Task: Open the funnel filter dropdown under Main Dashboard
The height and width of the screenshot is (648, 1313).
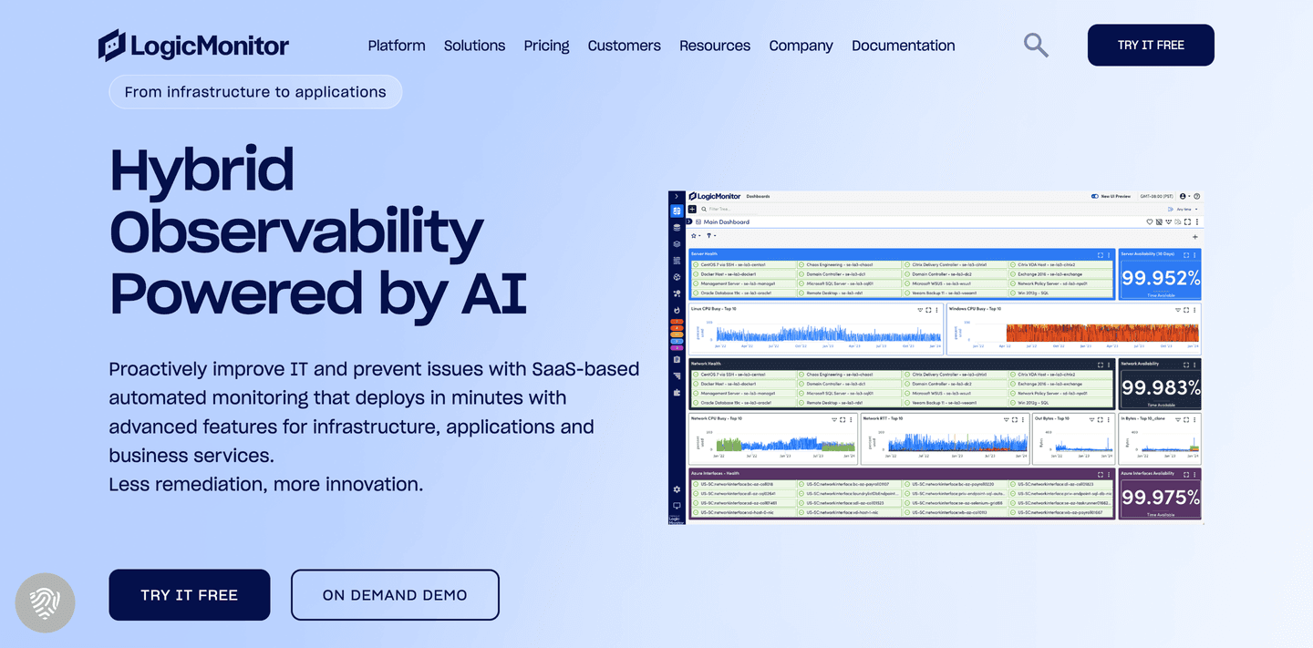Action: tap(711, 236)
